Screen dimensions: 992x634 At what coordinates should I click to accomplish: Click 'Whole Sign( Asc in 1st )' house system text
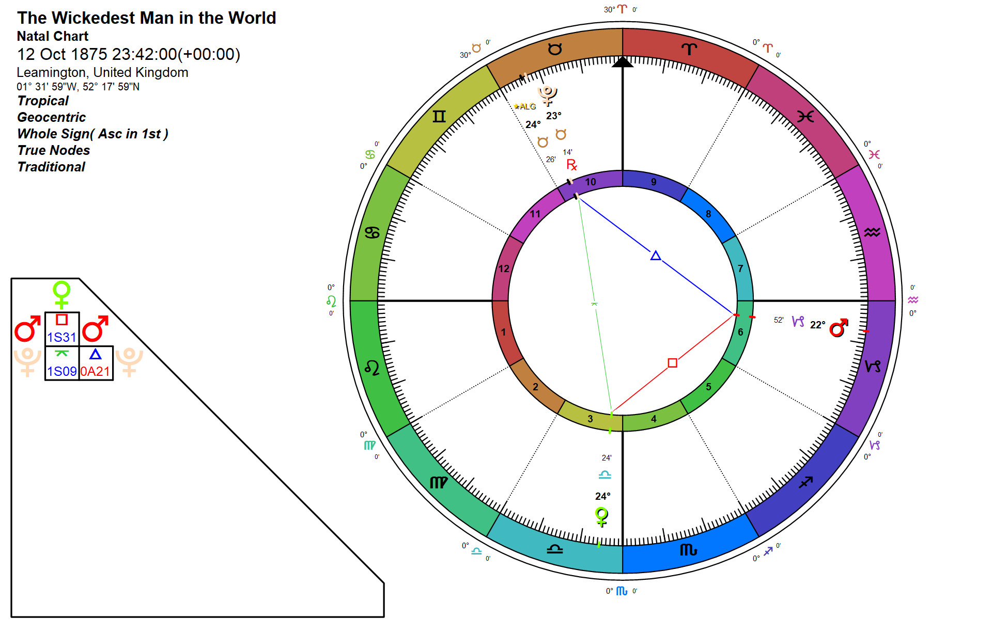point(93,134)
